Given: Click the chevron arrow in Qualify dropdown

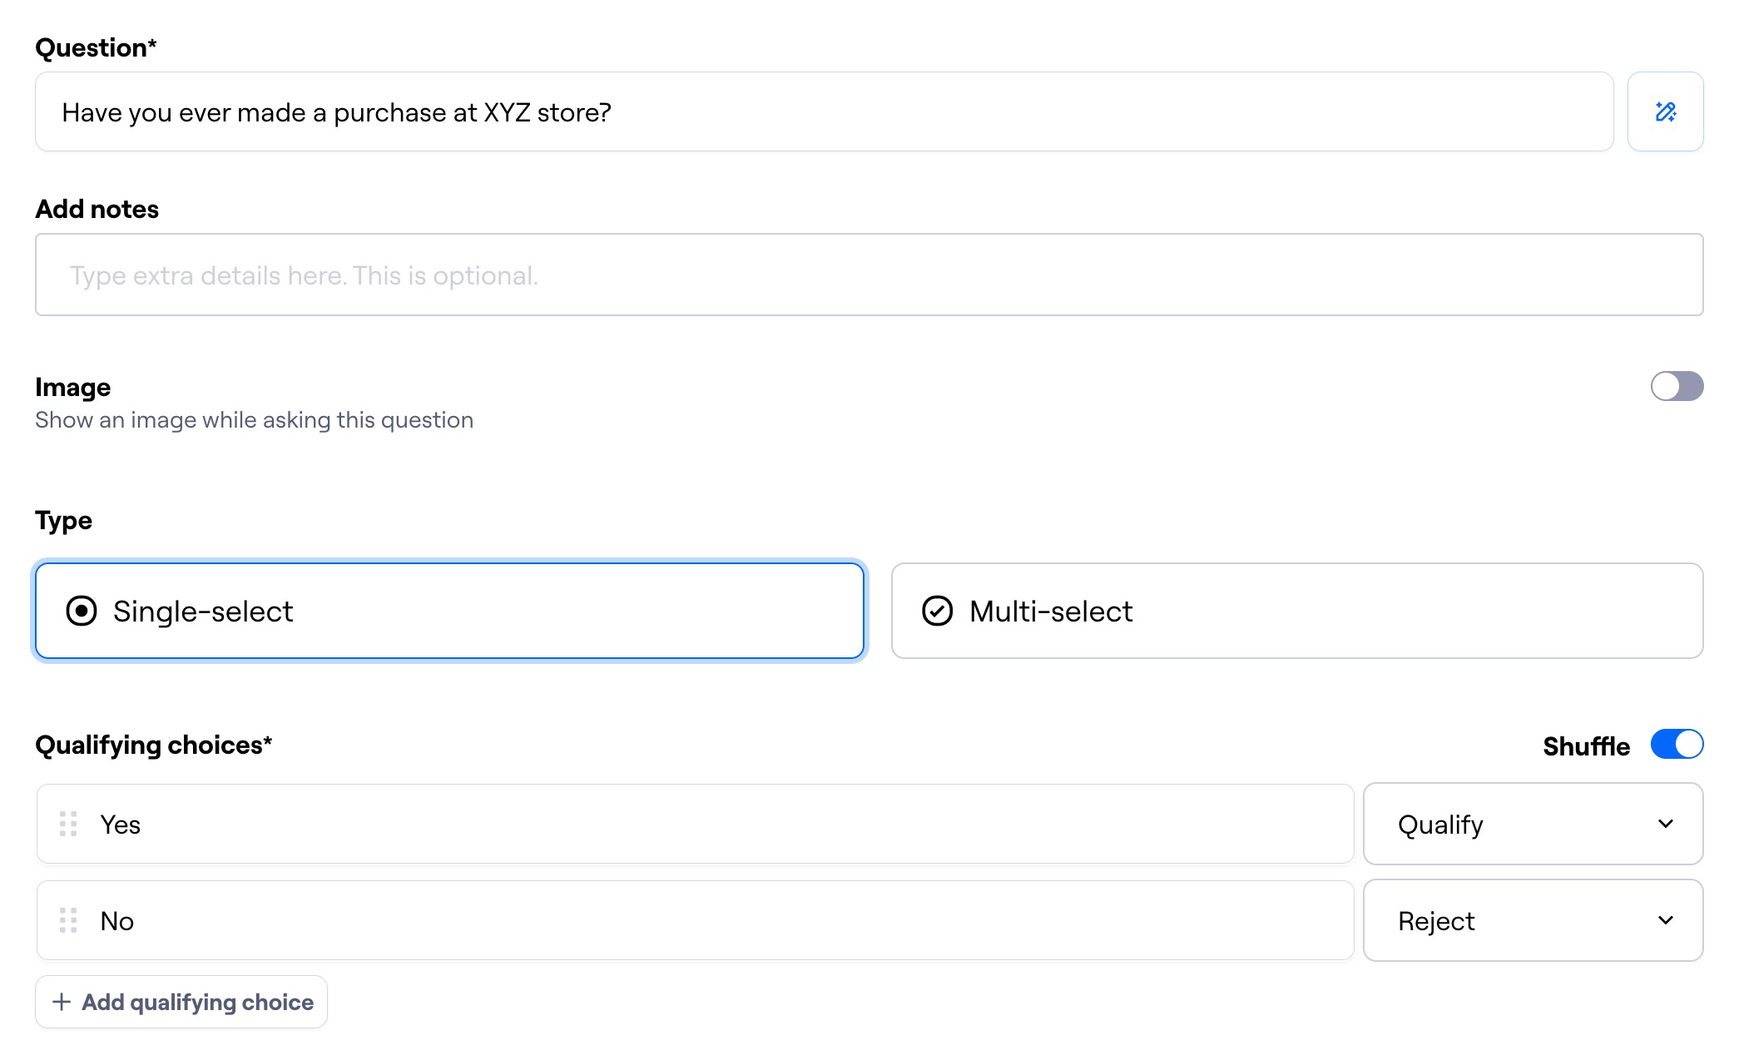Looking at the screenshot, I should (x=1665, y=824).
